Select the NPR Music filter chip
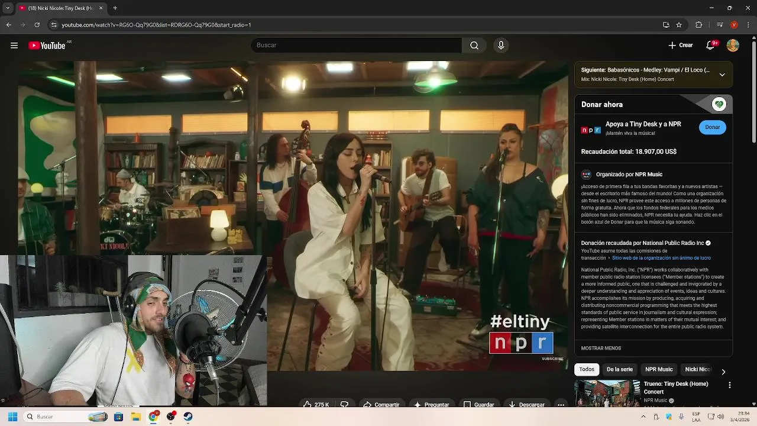 [659, 369]
